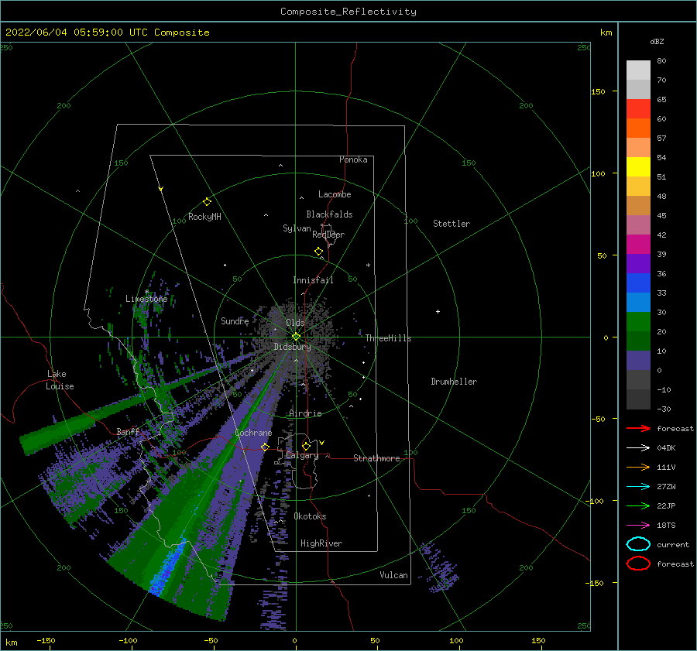Select the yellow diamond marker below RedDeer
This screenshot has width=697, height=651.
[x=318, y=251]
